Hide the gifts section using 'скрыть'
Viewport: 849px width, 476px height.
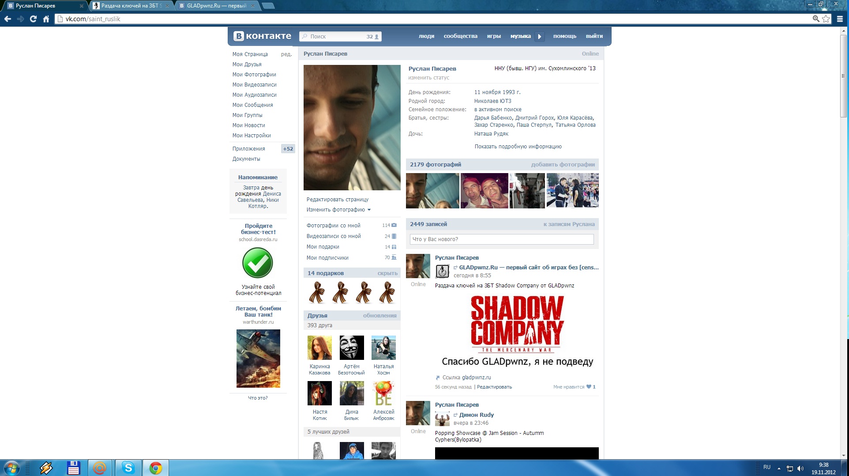(x=387, y=273)
